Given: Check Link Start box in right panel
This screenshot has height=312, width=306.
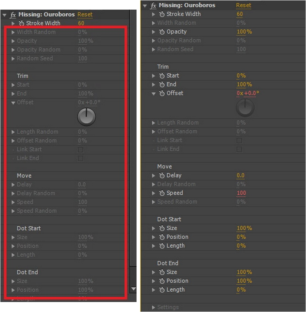Looking at the screenshot, I should (239, 140).
